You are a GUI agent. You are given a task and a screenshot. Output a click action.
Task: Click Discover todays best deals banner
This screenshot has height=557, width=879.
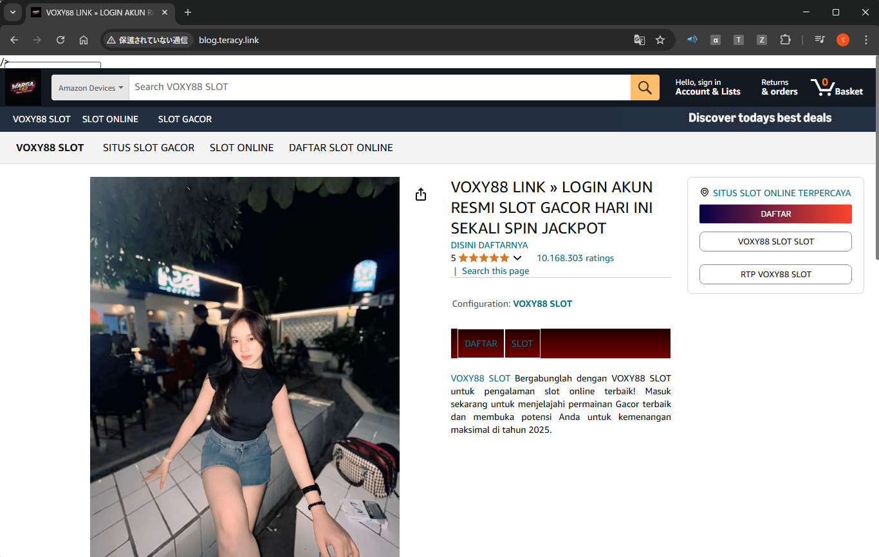tap(760, 118)
